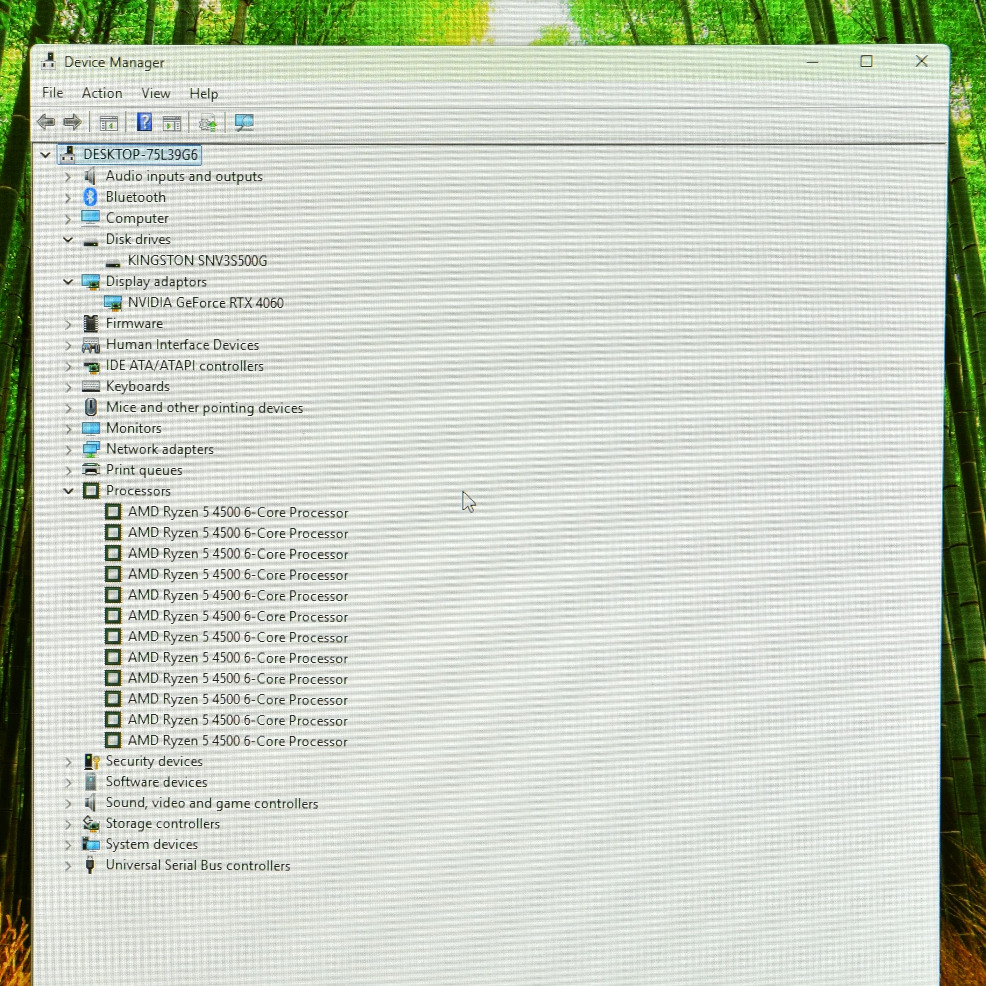Click Scan for hardware changes toolbar icon
Image resolution: width=986 pixels, height=986 pixels.
[244, 122]
